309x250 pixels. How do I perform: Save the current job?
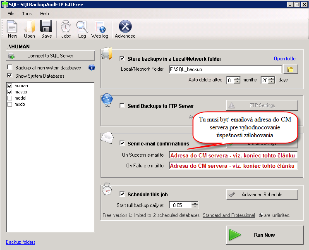[46, 29]
